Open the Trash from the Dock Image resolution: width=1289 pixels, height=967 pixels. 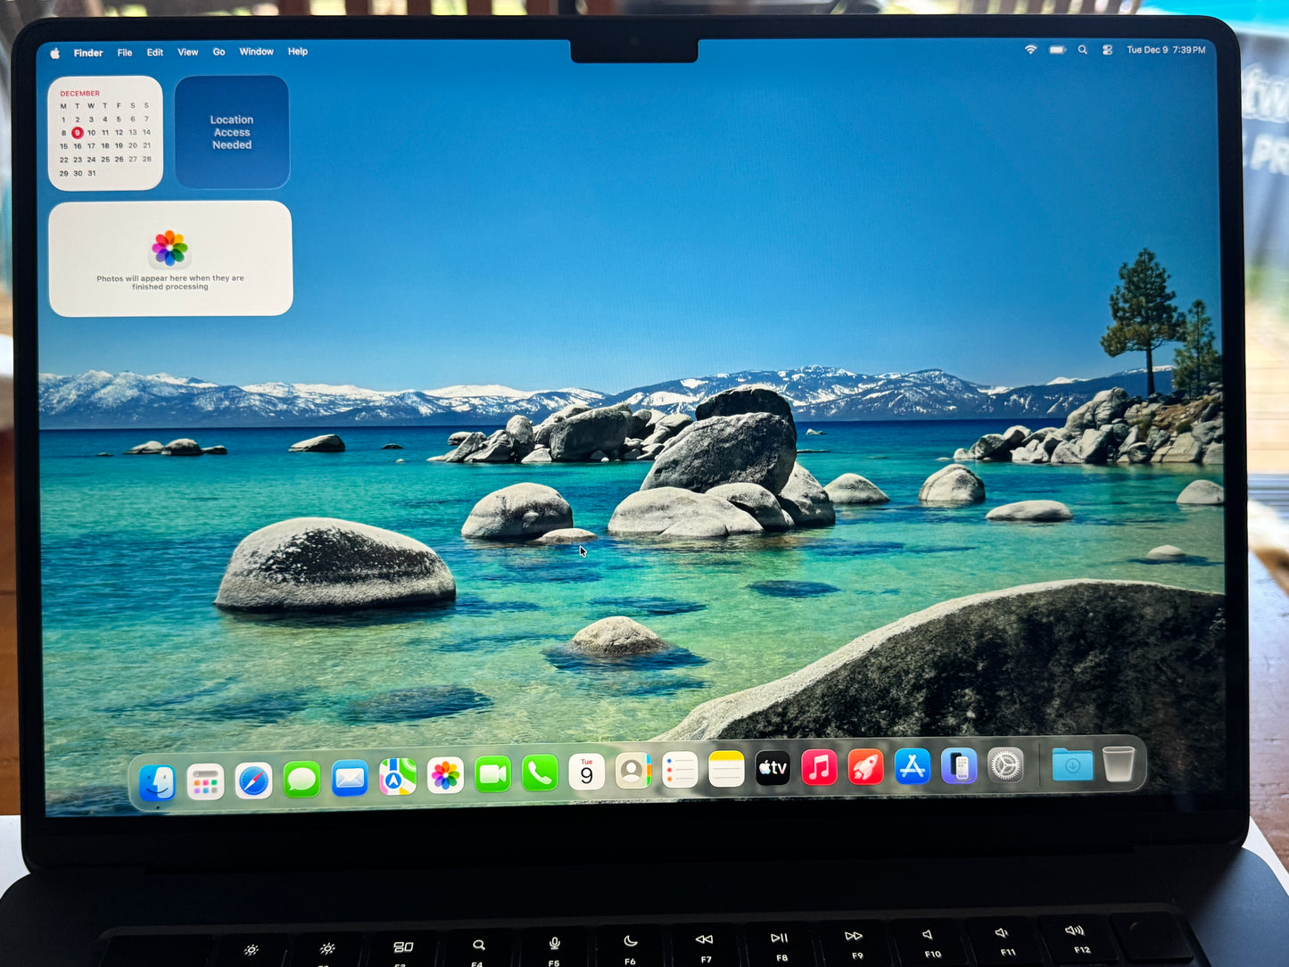1120,765
